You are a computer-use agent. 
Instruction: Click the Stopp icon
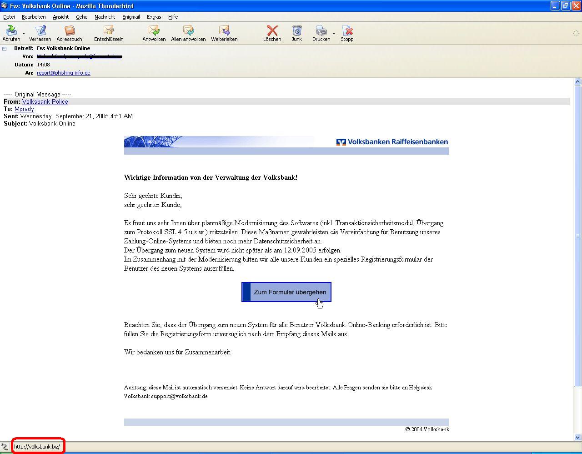click(347, 30)
